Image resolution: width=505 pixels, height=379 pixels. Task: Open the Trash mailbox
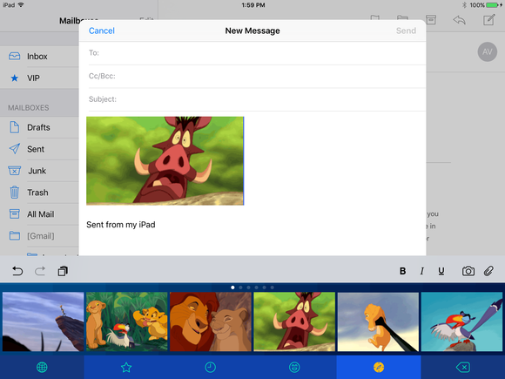pos(39,193)
